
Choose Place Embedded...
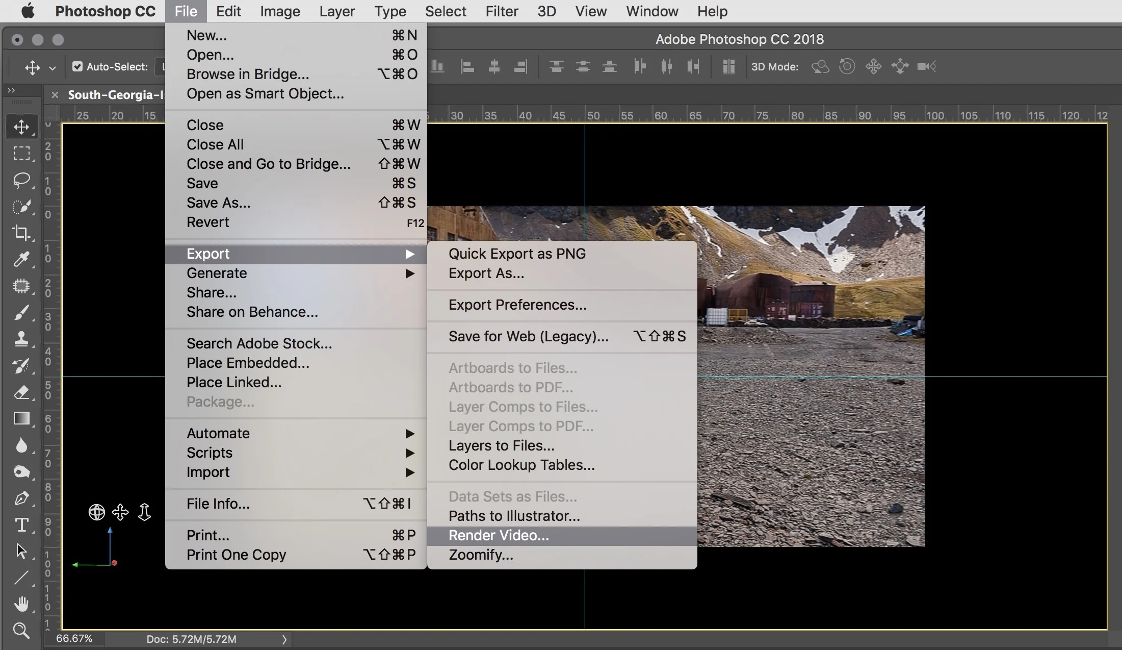click(296, 363)
